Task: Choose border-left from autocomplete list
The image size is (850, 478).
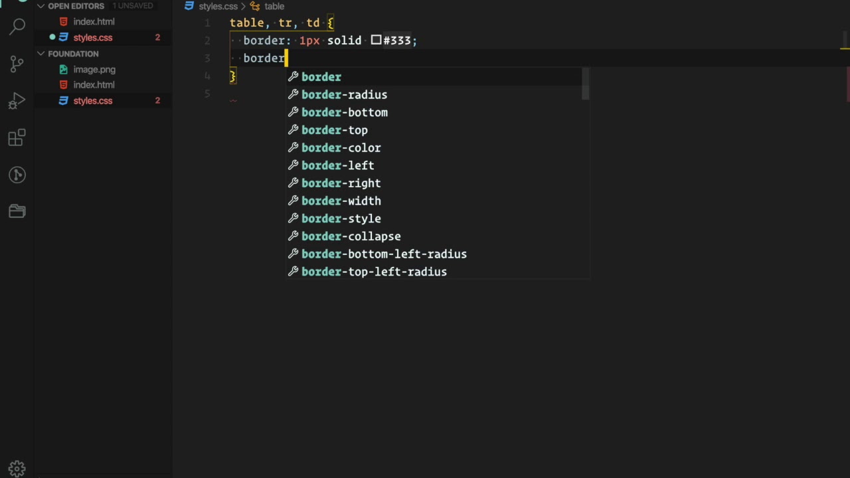Action: click(x=438, y=165)
